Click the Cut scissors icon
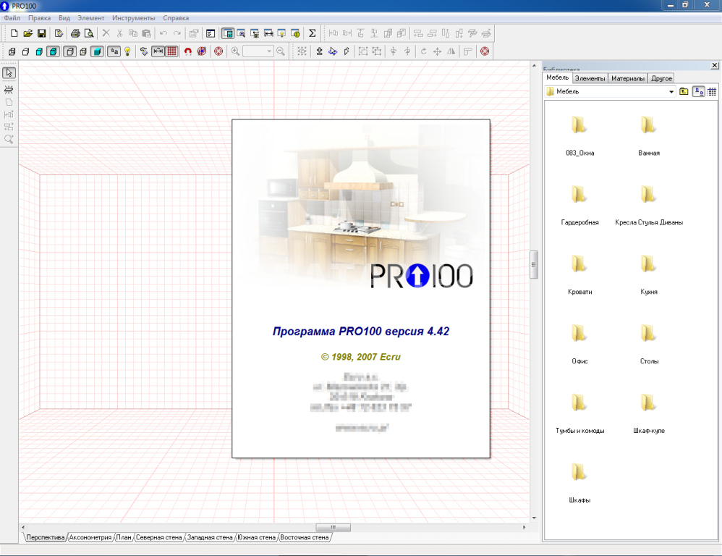The height and width of the screenshot is (556, 722). point(119,33)
